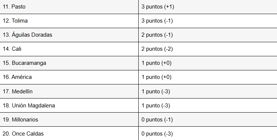Click Pasto's '3 puntos (+1)' cell
The height and width of the screenshot is (140, 277).
[208, 7]
